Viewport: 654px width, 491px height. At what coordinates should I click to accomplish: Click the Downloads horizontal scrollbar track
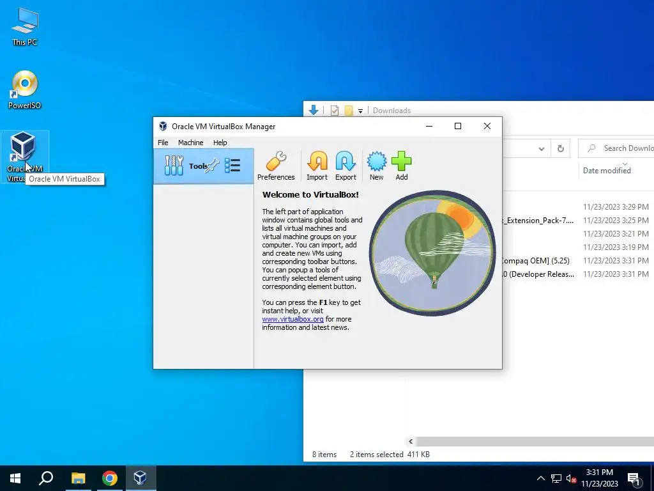(535, 441)
